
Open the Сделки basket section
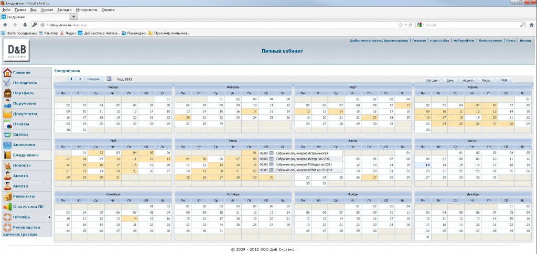click(27, 135)
